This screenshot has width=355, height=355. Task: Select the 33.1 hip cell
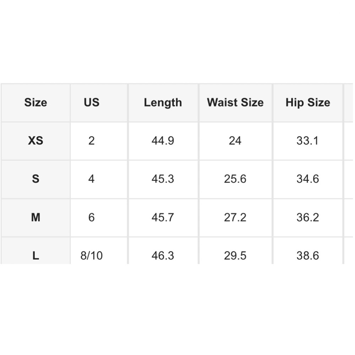pos(308,141)
